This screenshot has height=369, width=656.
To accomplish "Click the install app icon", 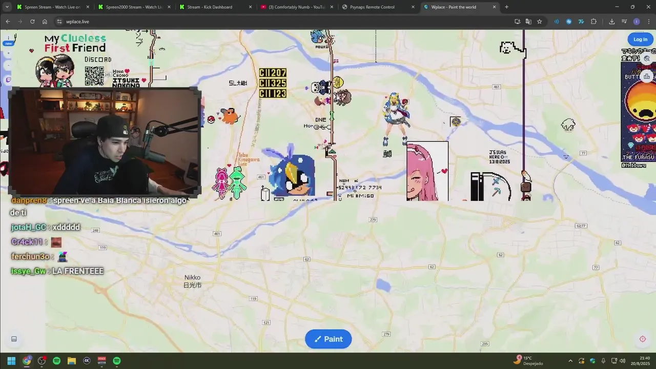I will (x=517, y=22).
